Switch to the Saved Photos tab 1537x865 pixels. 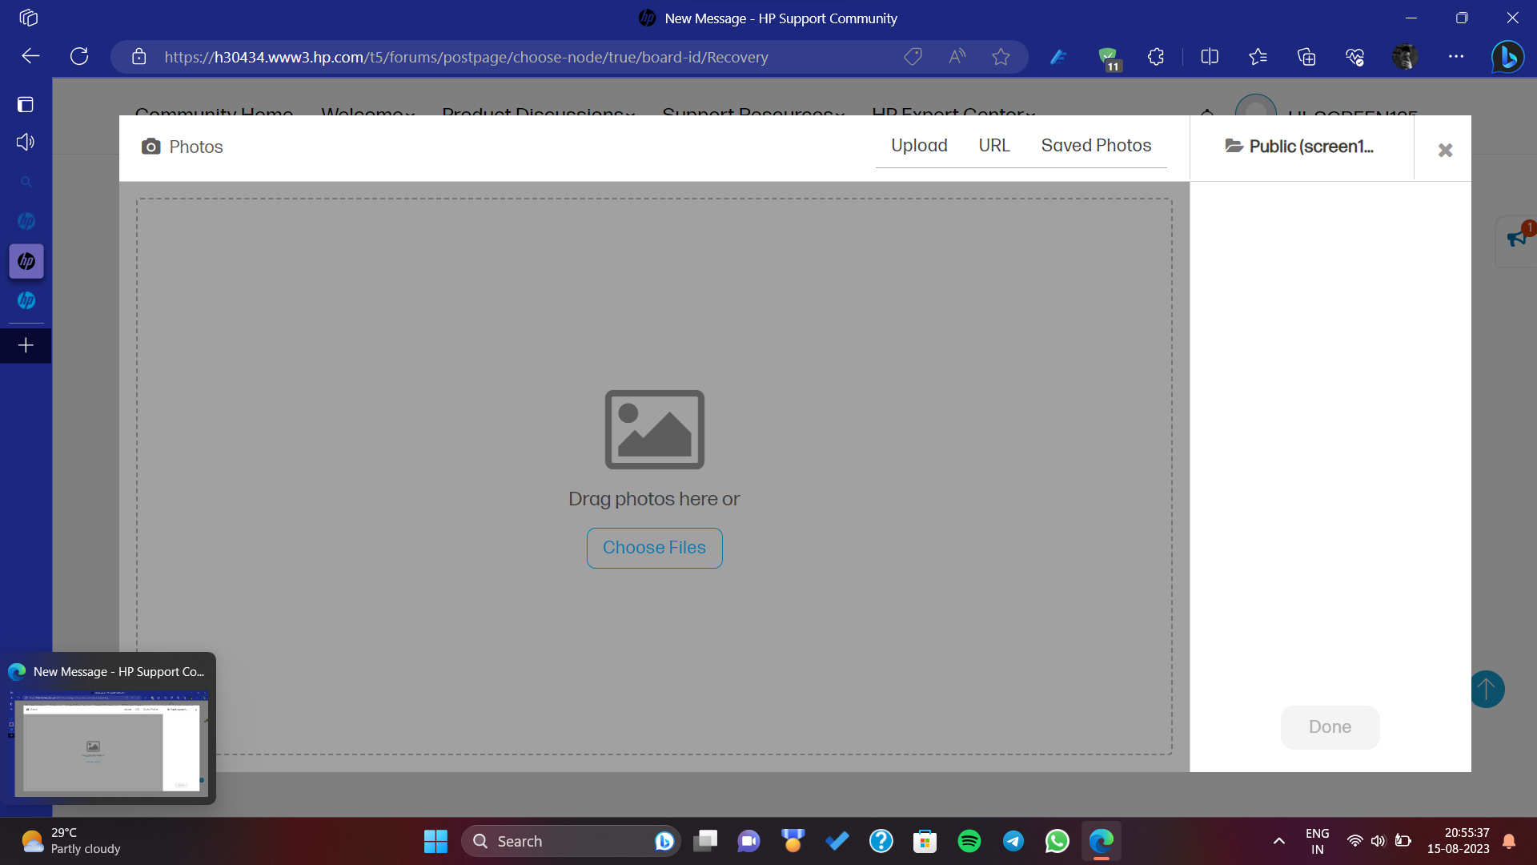pyautogui.click(x=1096, y=146)
